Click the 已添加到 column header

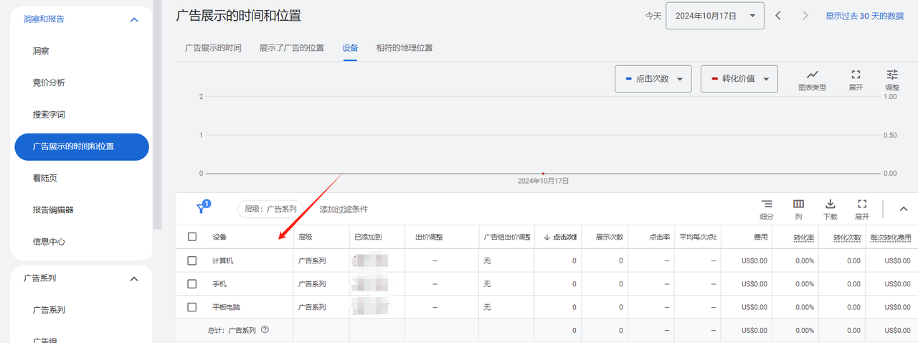click(367, 237)
